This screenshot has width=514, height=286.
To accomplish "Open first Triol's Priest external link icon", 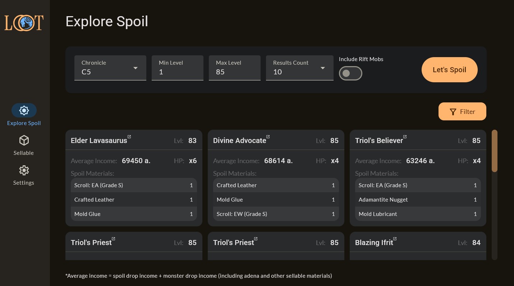I will 114,239.
